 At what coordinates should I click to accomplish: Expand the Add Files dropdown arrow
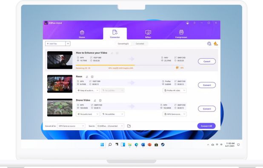click(68, 43)
